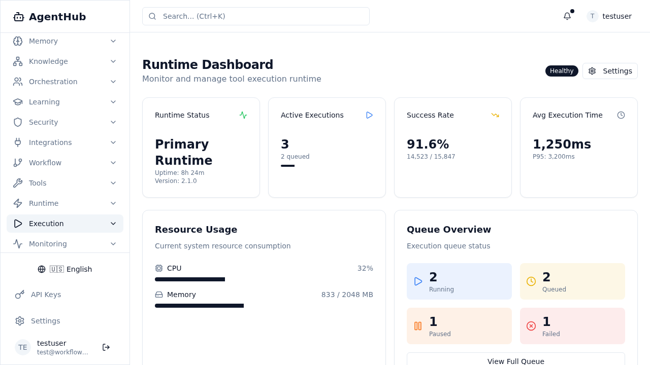
Task: Open notifications via the bell icon
Action: [567, 16]
